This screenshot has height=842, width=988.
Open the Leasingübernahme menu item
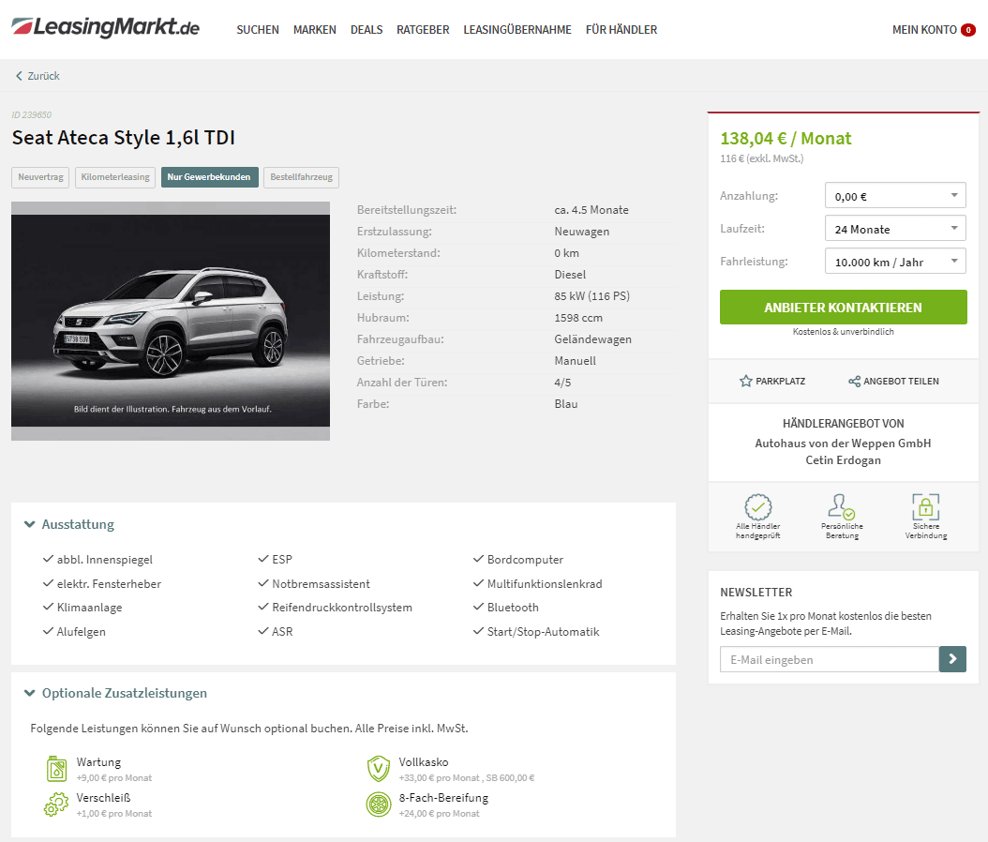click(517, 30)
